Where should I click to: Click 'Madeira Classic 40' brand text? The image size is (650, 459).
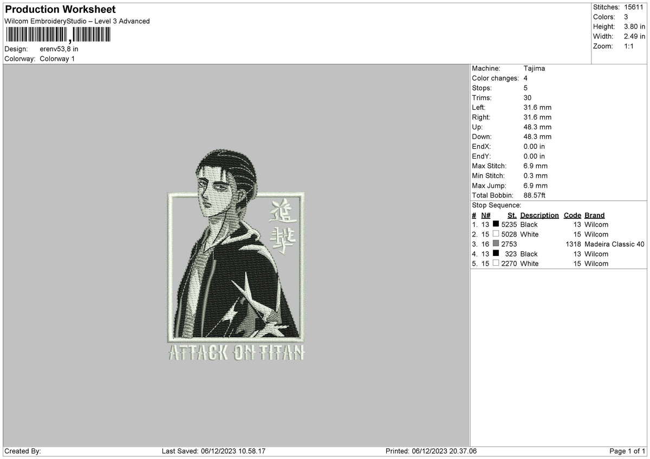point(614,244)
